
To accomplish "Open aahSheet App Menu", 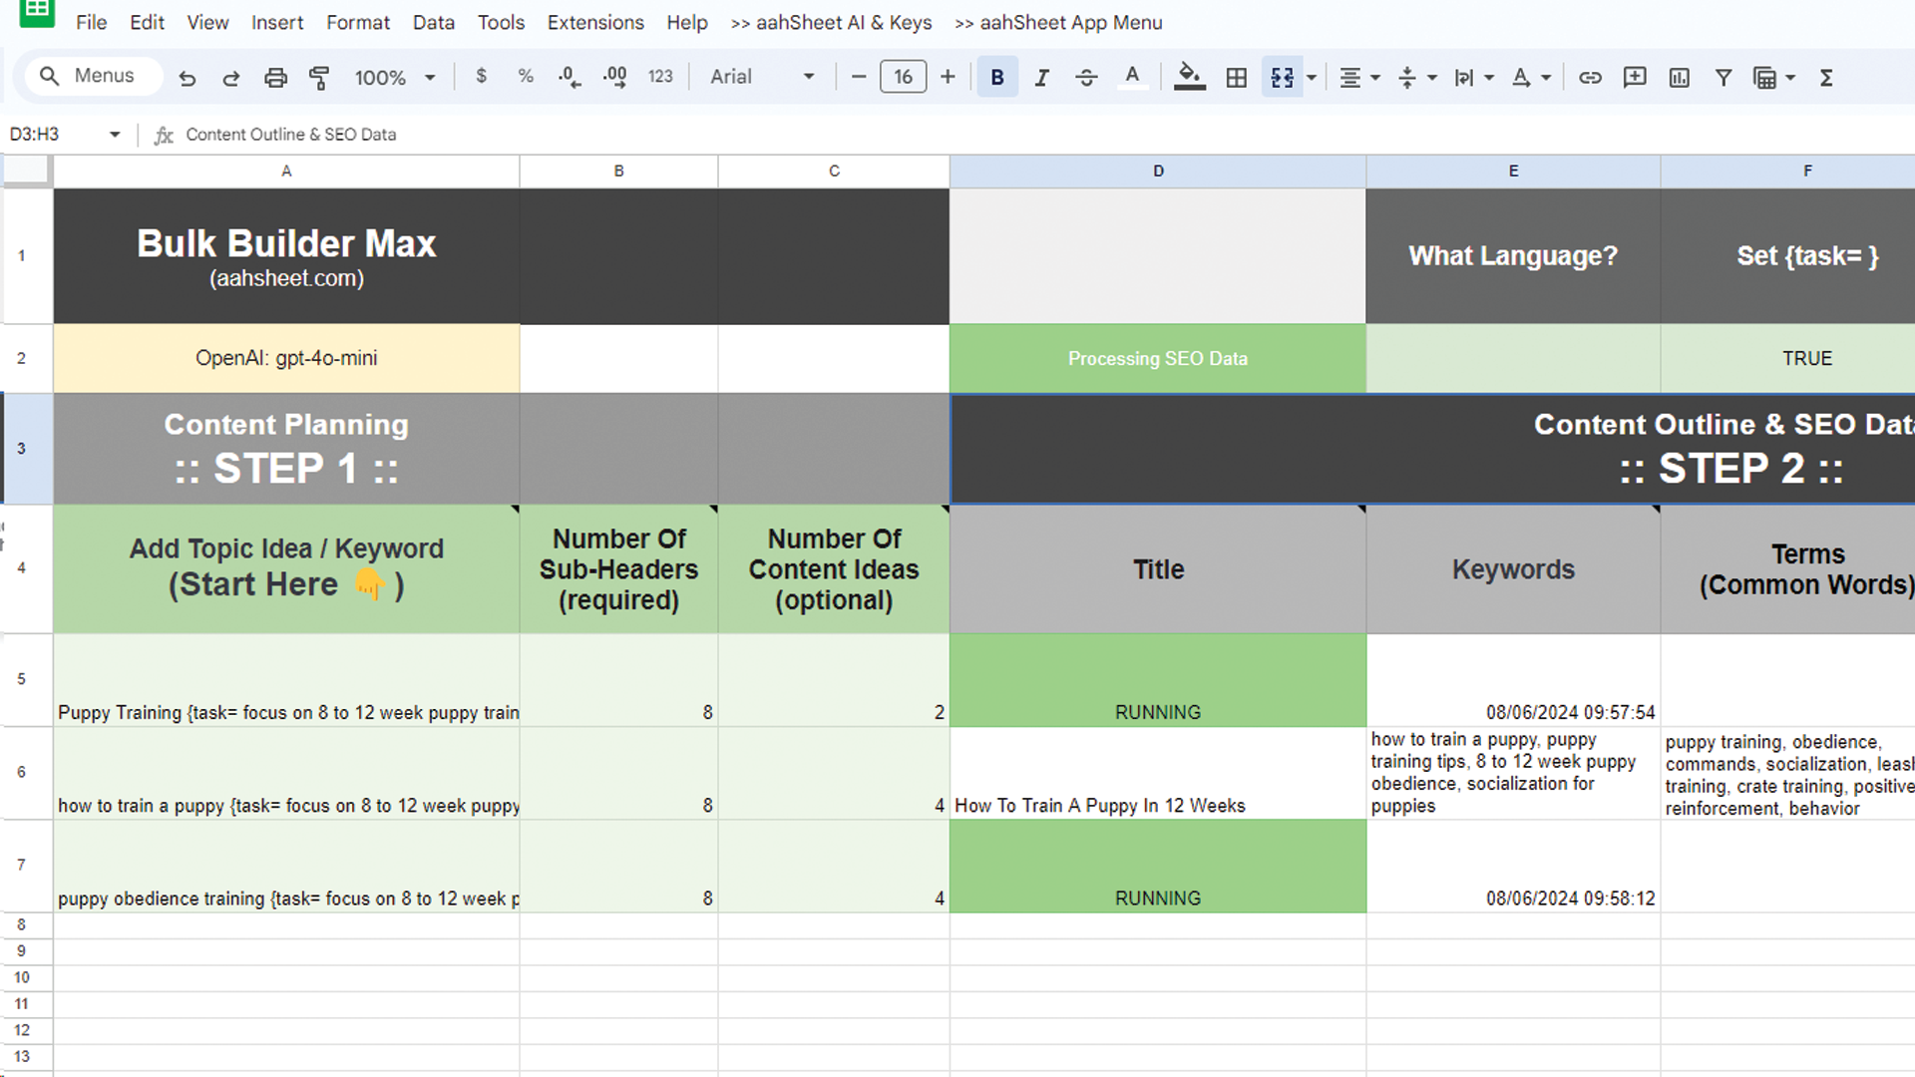I will tap(1059, 24).
